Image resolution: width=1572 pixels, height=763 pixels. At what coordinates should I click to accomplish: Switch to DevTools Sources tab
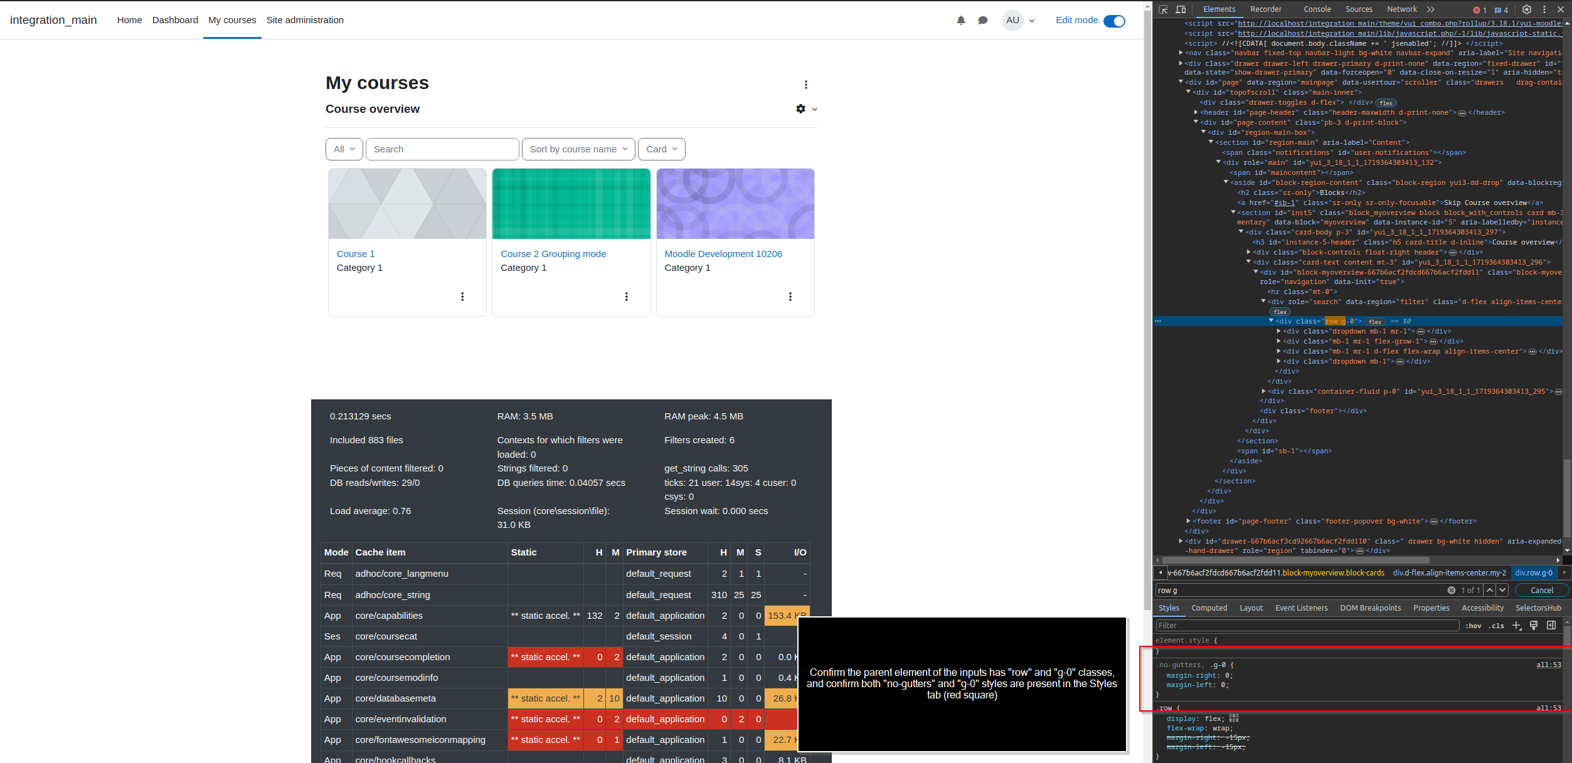(x=1359, y=9)
